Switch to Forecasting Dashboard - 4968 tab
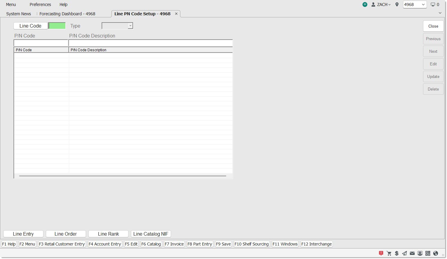This screenshot has width=447, height=259. [x=67, y=14]
